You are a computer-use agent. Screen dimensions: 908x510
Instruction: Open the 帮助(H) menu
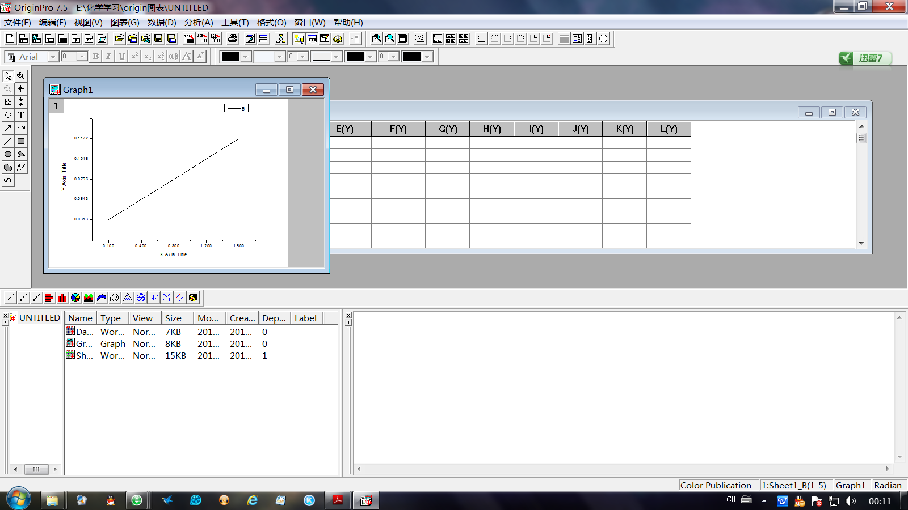tap(348, 23)
